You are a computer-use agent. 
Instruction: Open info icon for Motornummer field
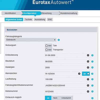click(x=92, y=91)
